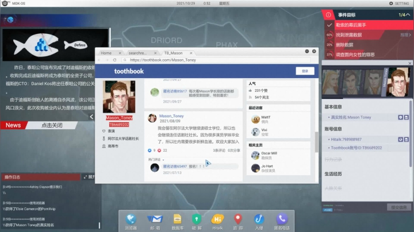Collapse the 事件目标 objectives list
This screenshot has height=232, width=414.
pyautogui.click(x=408, y=15)
